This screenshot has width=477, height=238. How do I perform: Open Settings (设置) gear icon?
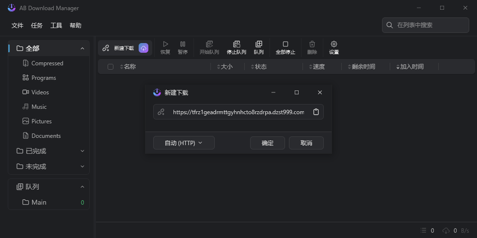click(x=334, y=45)
